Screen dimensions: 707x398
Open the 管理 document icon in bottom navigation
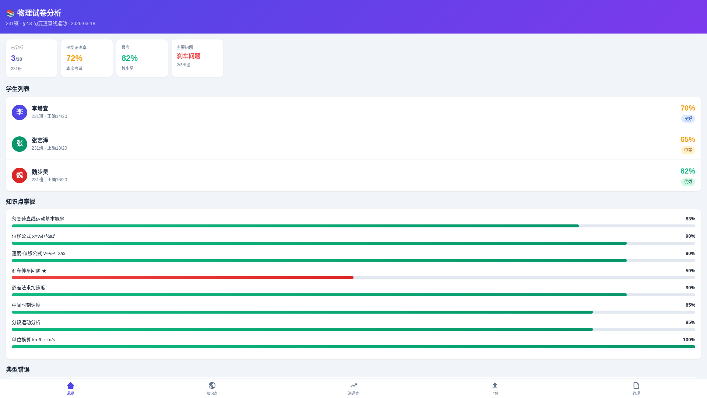coord(636,385)
